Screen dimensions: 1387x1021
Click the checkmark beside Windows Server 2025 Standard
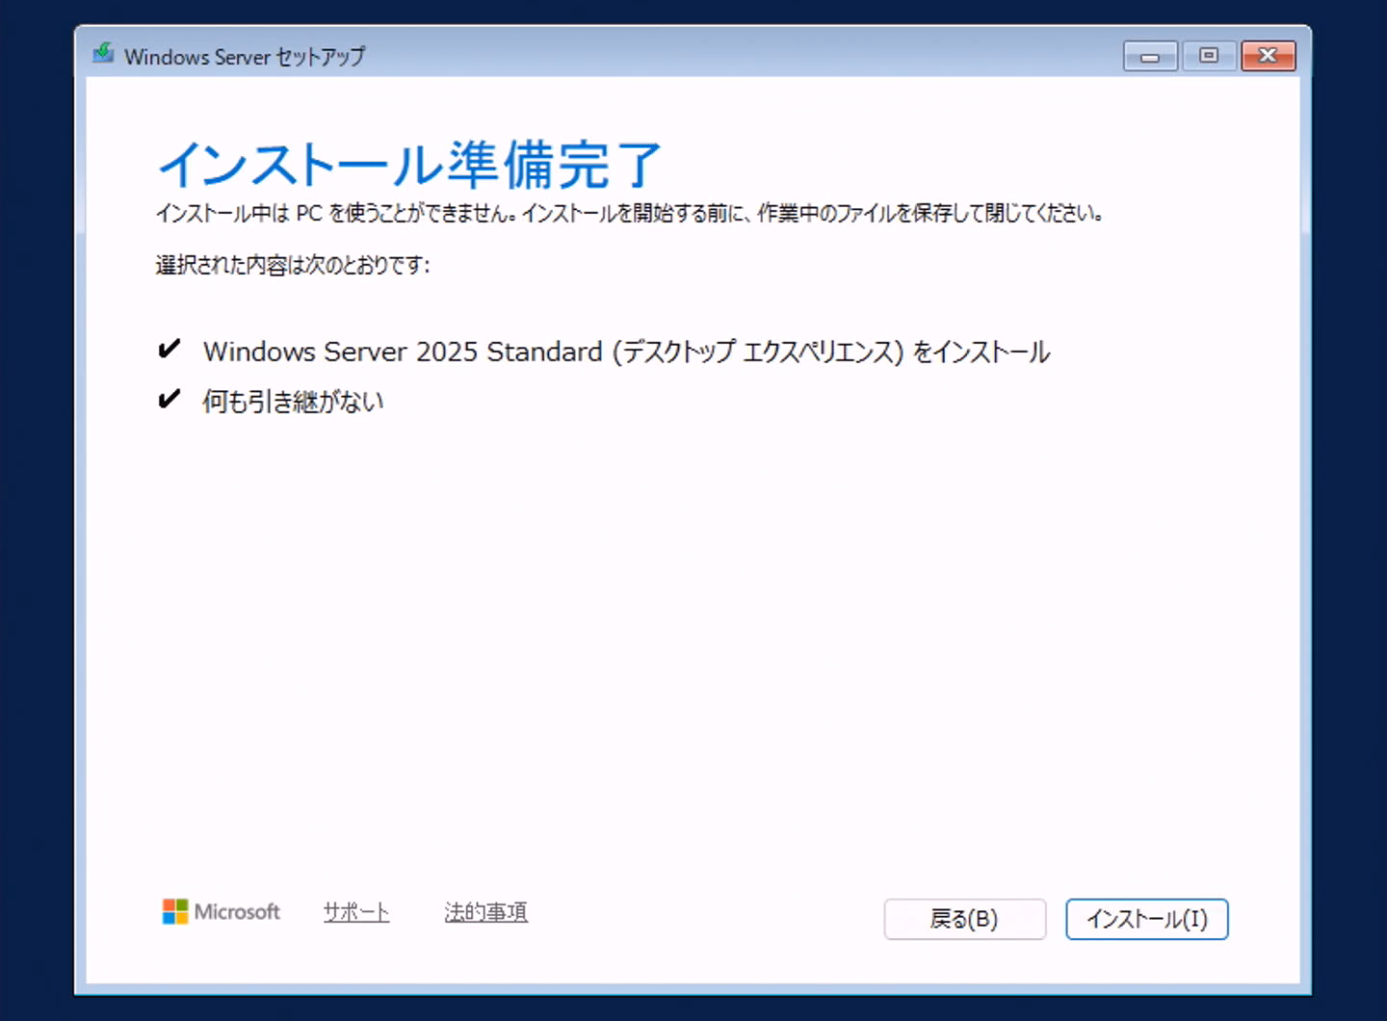[x=169, y=349]
